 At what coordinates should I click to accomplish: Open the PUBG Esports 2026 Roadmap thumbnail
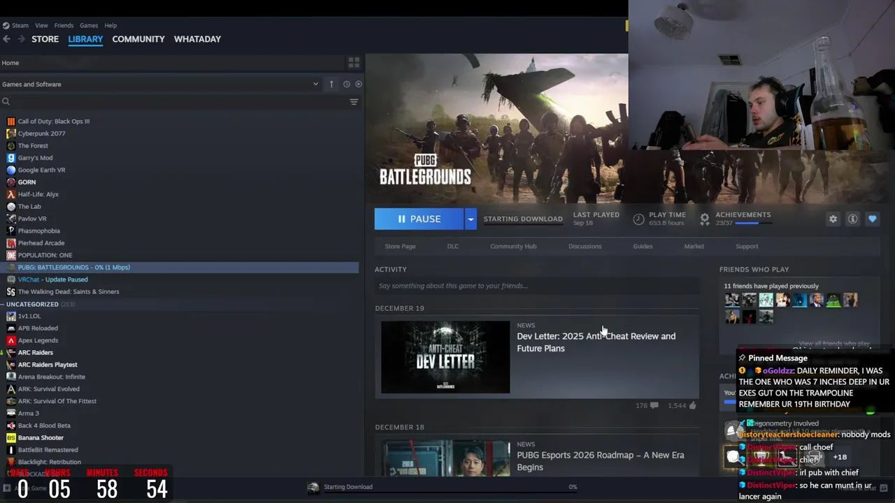pos(445,458)
